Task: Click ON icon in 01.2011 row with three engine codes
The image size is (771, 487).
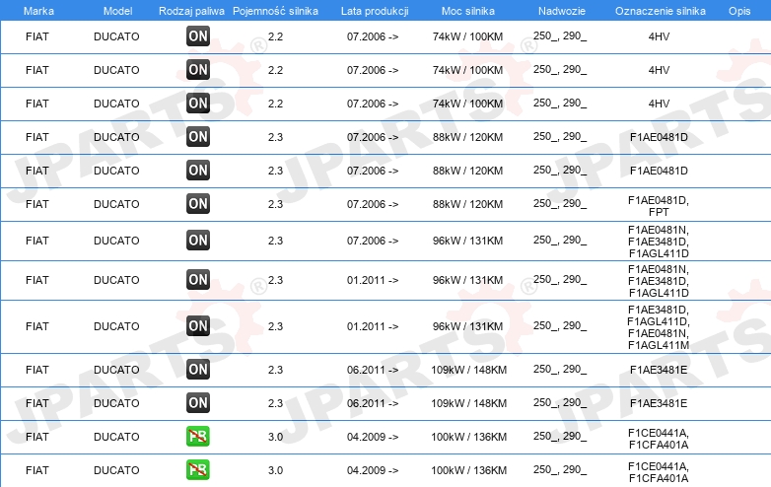Action: coord(198,280)
